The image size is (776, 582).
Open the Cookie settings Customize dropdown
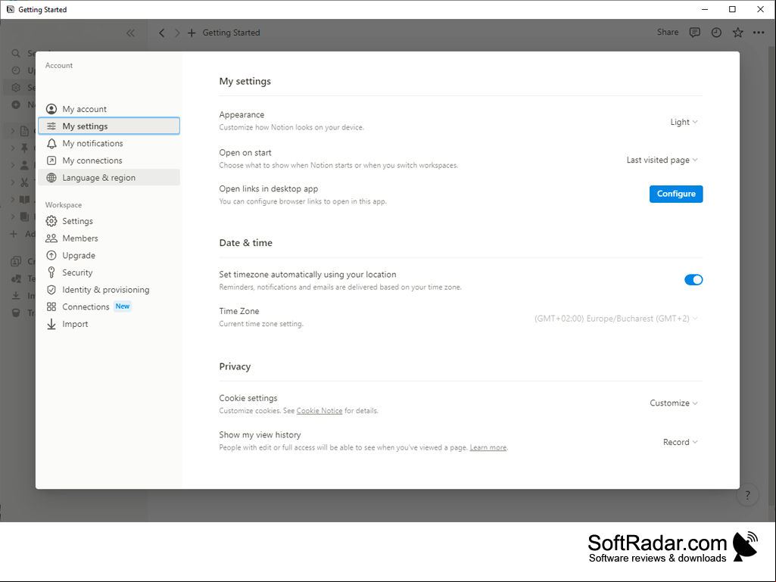(674, 403)
